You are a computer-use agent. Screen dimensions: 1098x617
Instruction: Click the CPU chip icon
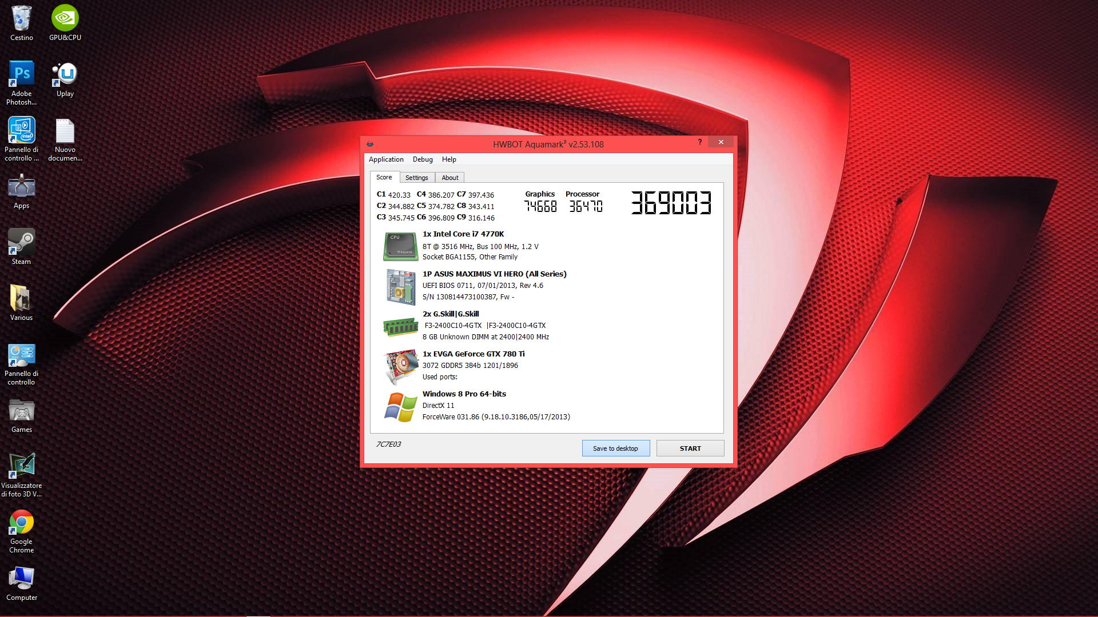coord(400,246)
